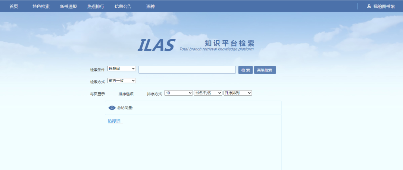This screenshot has width=403, height=170.
Task: Open 特色检索 in navigation bar
Action: 41,6
